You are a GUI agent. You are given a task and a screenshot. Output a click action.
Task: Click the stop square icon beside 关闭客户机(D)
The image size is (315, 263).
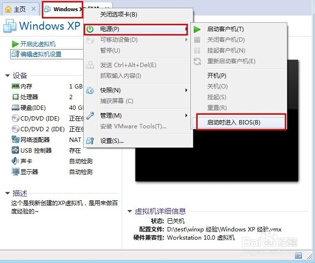197,40
